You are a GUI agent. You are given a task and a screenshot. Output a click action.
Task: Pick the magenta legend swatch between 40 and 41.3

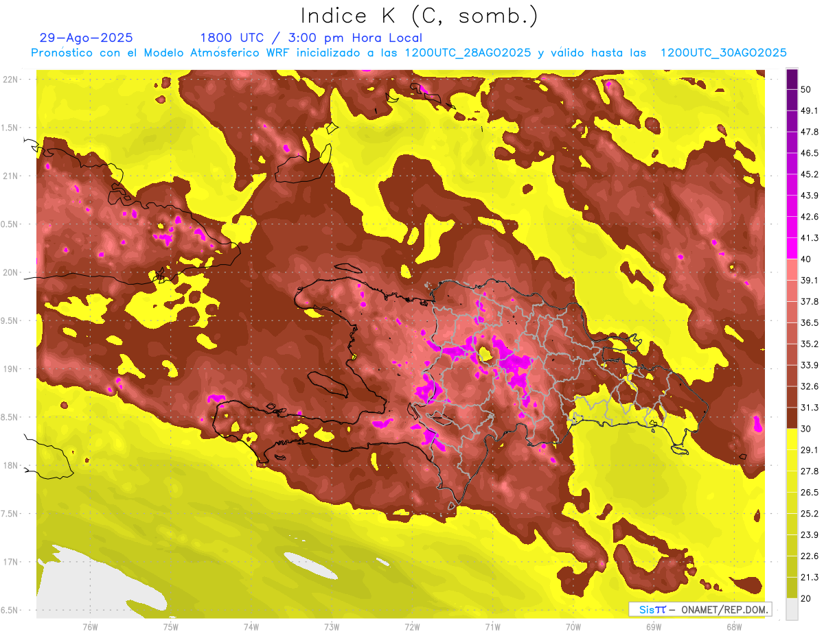(792, 248)
